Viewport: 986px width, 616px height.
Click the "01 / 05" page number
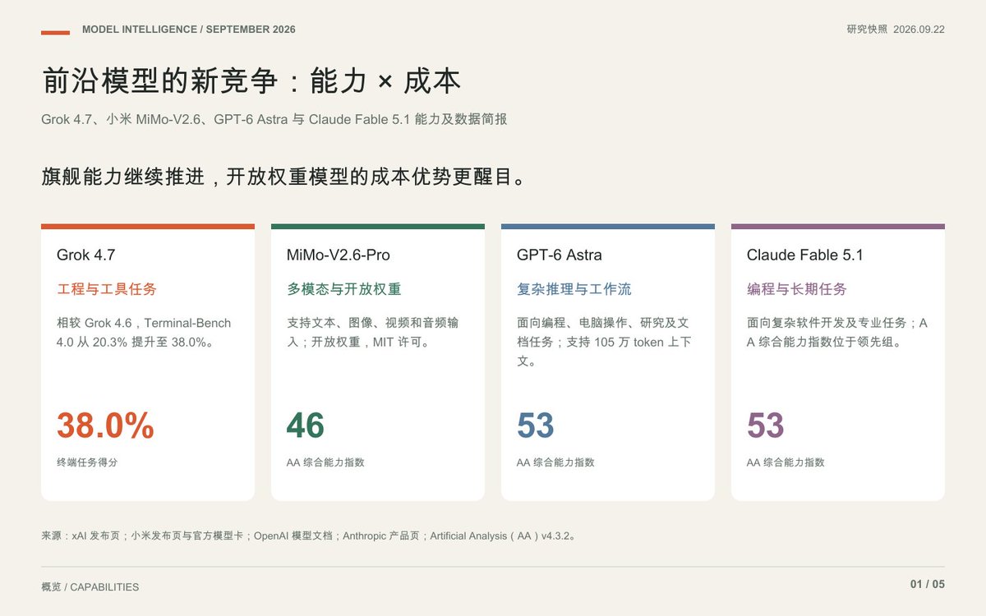928,585
